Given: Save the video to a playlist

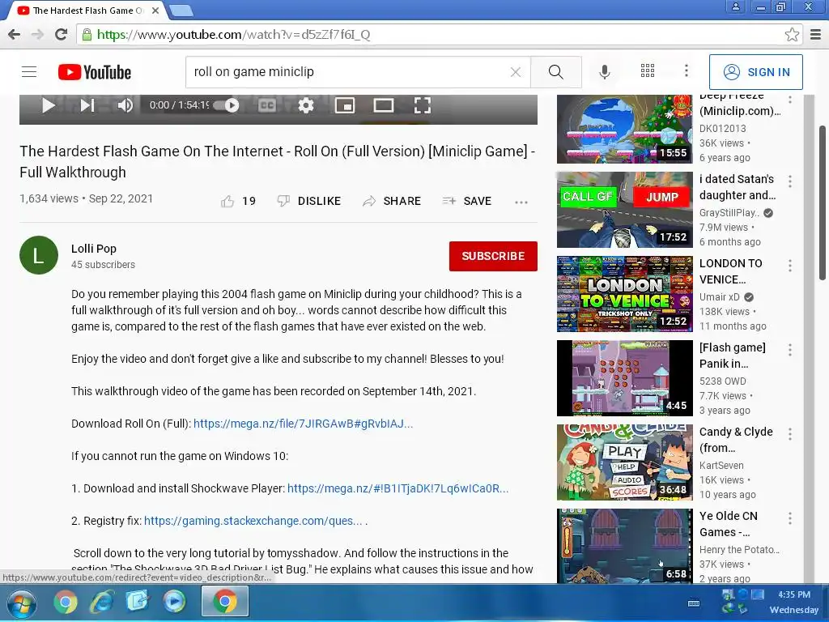Looking at the screenshot, I should [467, 201].
